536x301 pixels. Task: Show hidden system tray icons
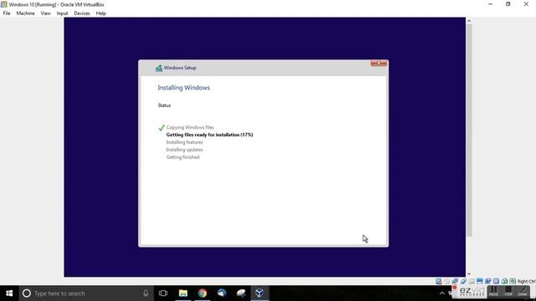[x=441, y=293]
